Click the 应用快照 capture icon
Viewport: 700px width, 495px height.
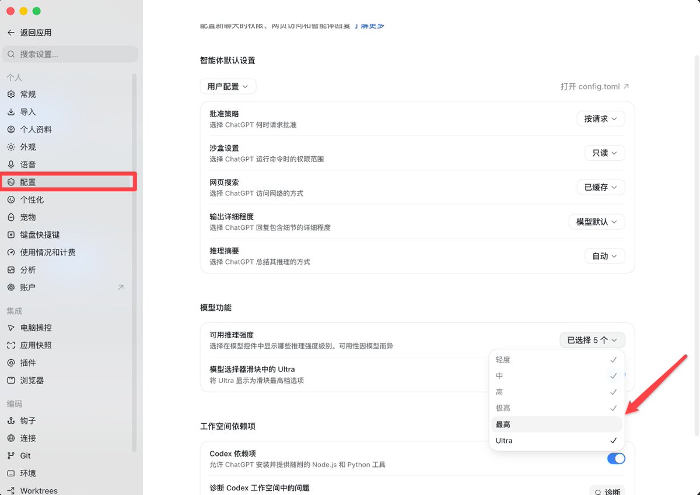tap(11, 345)
